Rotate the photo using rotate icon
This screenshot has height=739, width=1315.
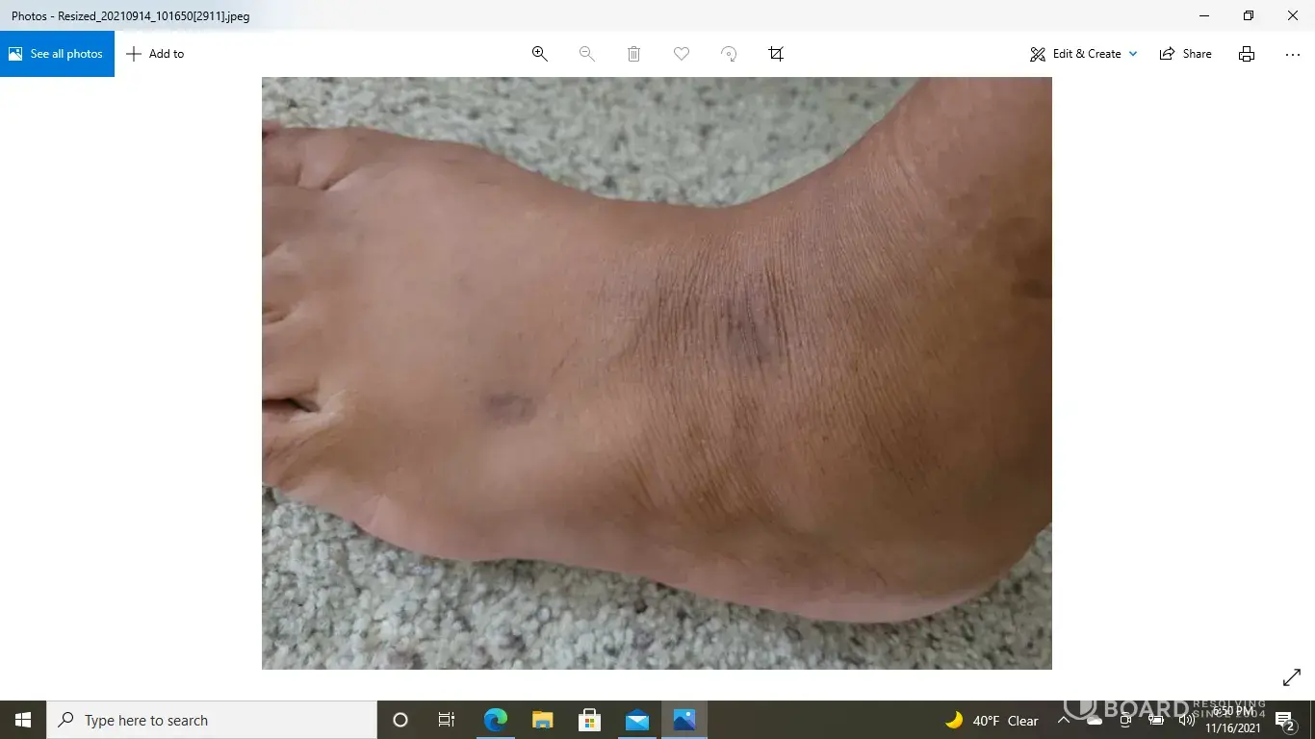point(729,54)
